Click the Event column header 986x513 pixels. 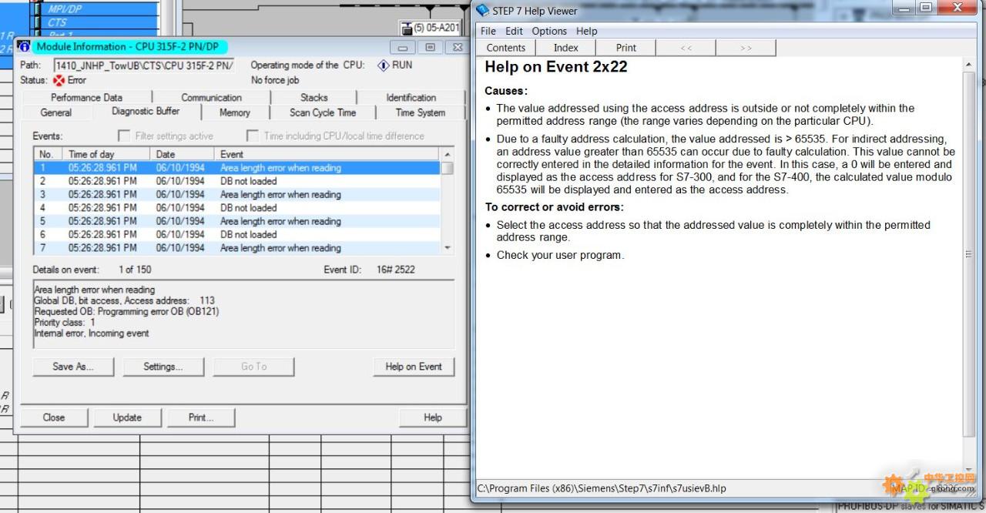328,154
